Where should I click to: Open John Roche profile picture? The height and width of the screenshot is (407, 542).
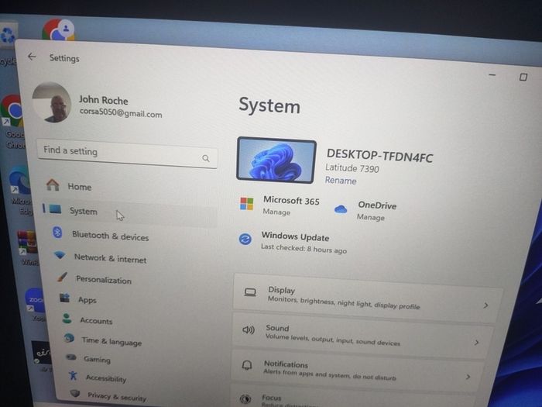point(52,102)
